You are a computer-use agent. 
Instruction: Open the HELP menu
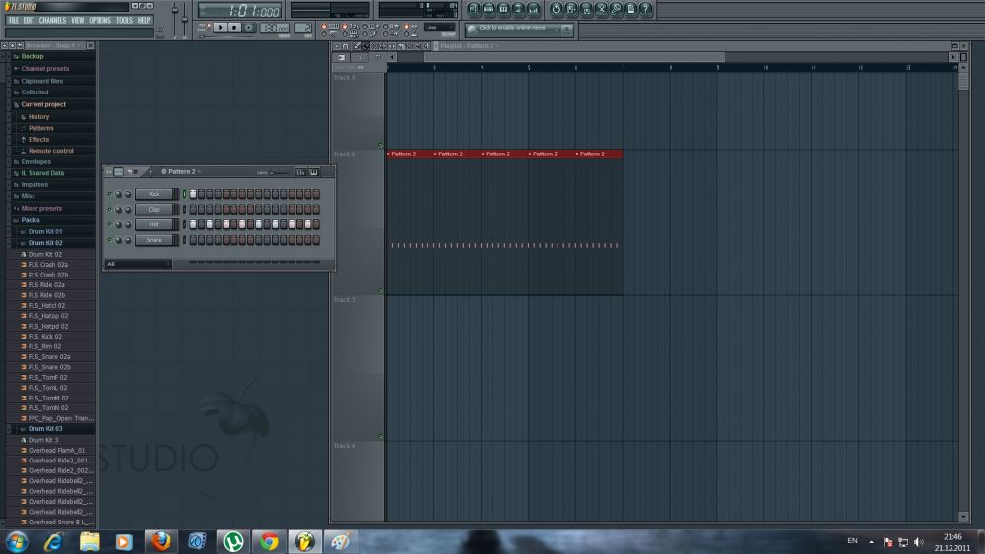click(144, 20)
